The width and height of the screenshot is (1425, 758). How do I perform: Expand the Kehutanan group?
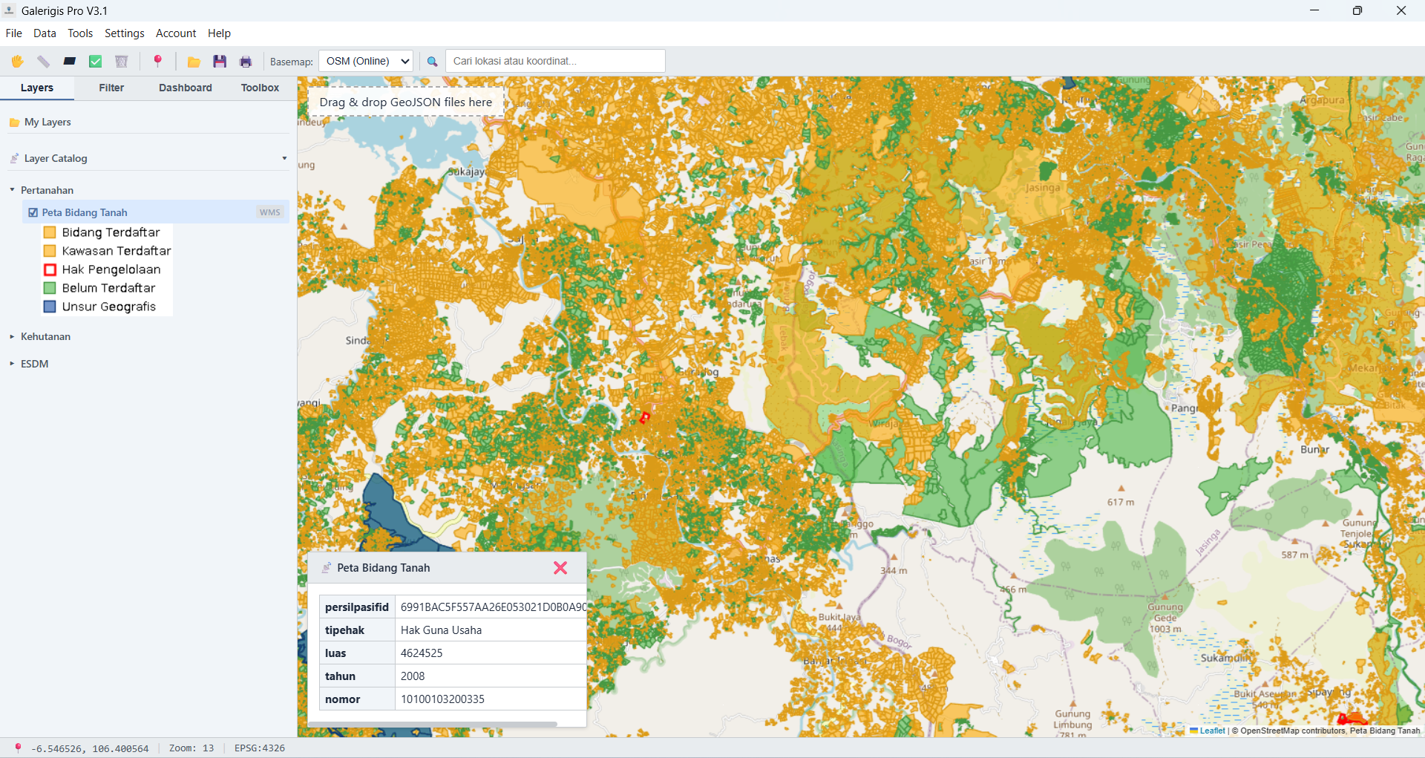tap(12, 336)
